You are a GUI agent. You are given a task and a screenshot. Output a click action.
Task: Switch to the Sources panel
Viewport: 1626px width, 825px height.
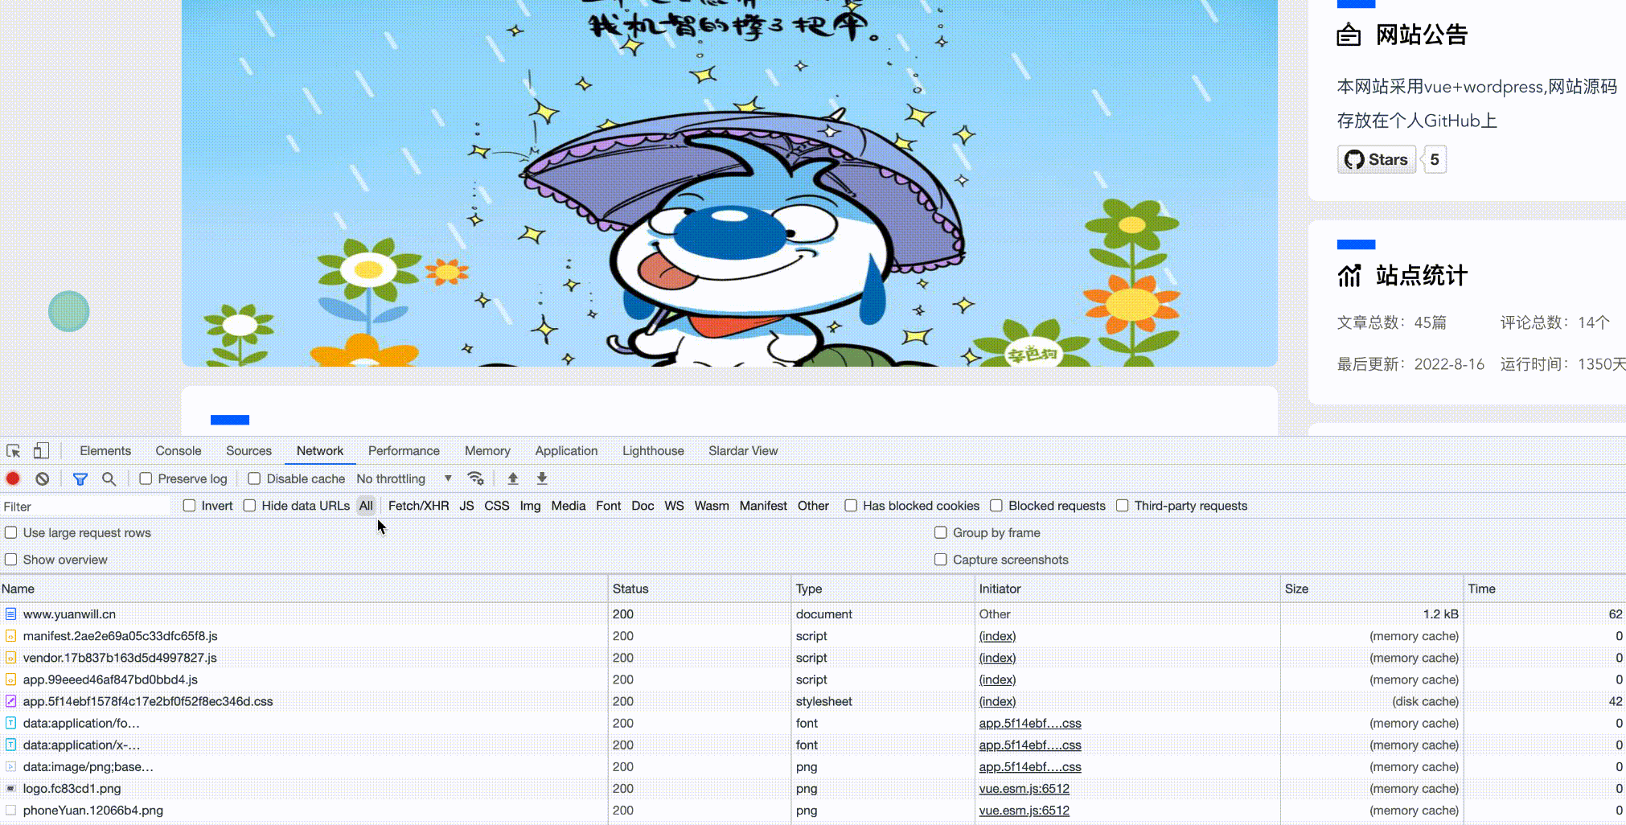pyautogui.click(x=248, y=451)
